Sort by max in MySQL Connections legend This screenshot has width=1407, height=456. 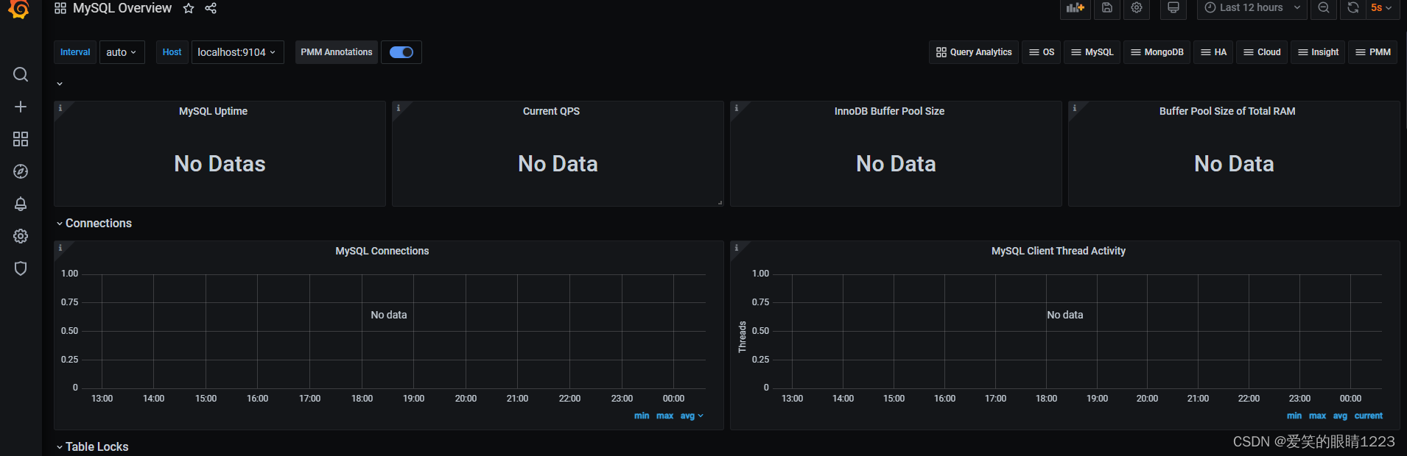pos(664,416)
